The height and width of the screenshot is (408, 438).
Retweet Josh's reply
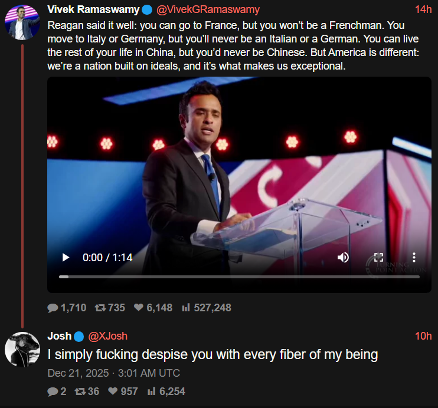pos(80,391)
